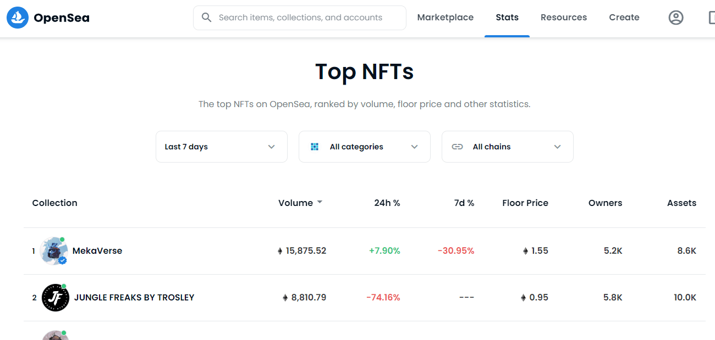Viewport: 715px width, 340px height.
Task: Open the All chains dropdown
Action: pyautogui.click(x=508, y=147)
